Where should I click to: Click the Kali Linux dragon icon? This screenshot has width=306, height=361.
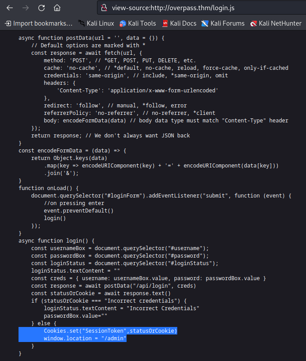point(81,23)
